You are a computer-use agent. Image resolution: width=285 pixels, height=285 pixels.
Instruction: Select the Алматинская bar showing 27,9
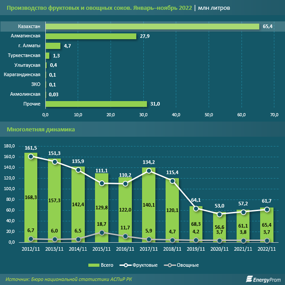coord(91,36)
